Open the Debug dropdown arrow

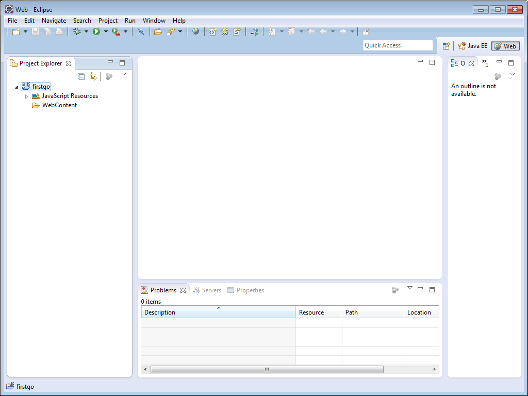click(x=86, y=31)
